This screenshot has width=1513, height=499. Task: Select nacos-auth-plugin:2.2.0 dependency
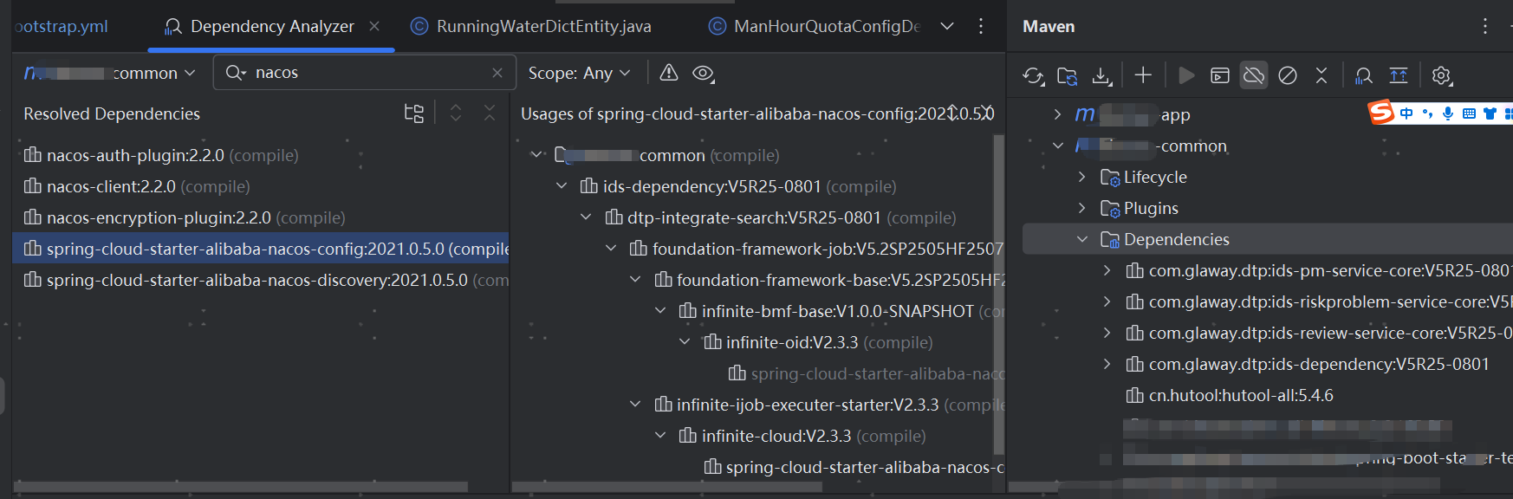[x=260, y=155]
